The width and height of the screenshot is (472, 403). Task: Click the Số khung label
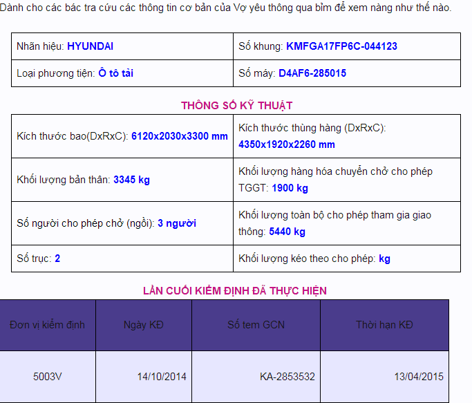click(261, 46)
